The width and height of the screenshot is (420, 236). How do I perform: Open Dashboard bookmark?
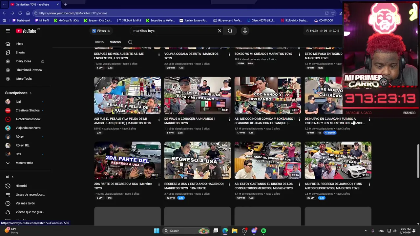21,20
